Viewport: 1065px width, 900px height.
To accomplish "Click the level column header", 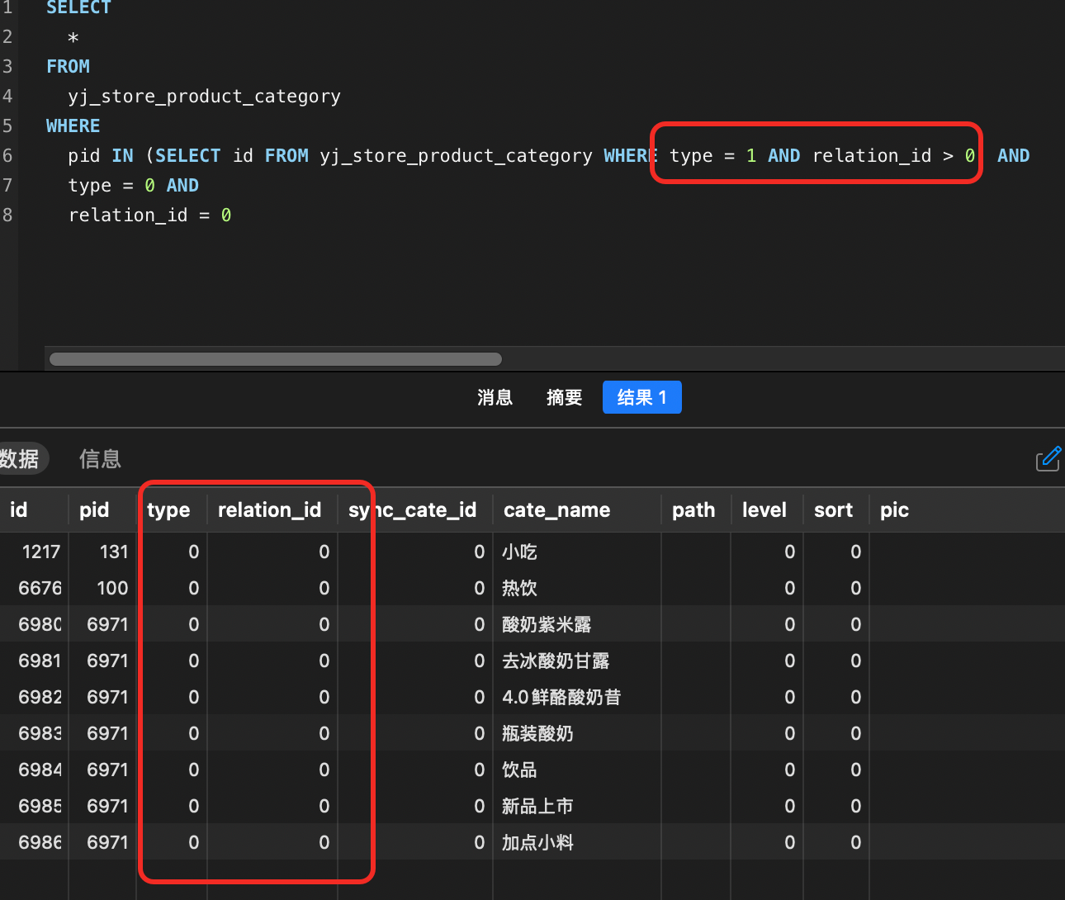I will coord(764,509).
